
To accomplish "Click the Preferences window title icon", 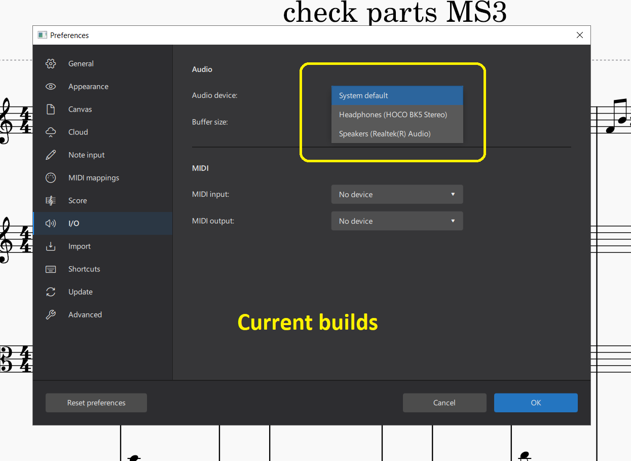I will pyautogui.click(x=43, y=35).
